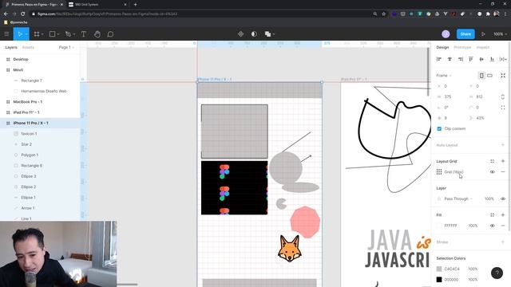The image size is (511, 287).
Task: Open distribute spacing options dropdown
Action: point(503,59)
